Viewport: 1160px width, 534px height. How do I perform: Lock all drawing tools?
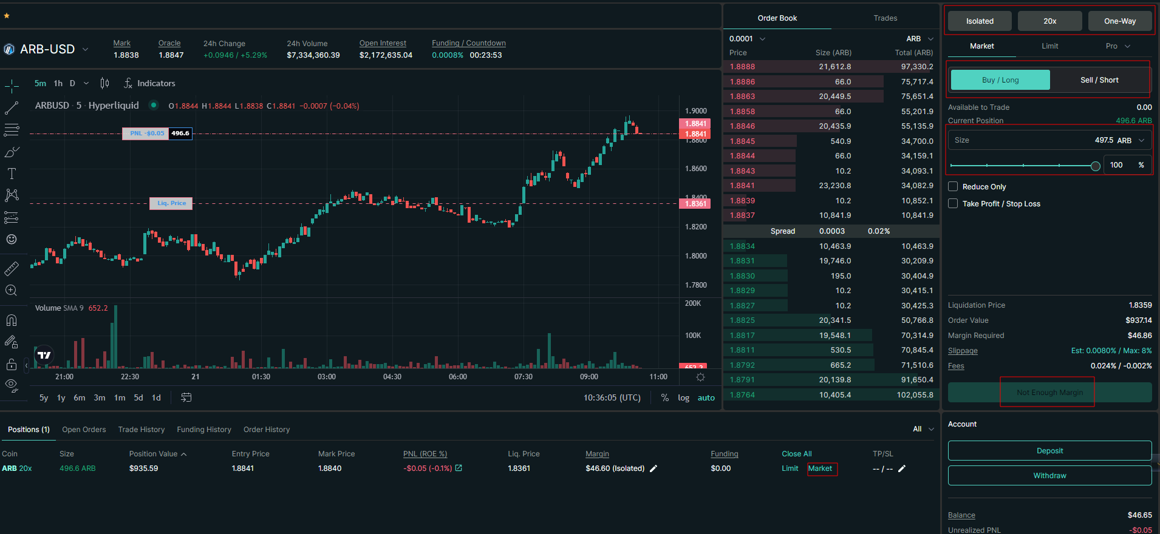tap(12, 364)
